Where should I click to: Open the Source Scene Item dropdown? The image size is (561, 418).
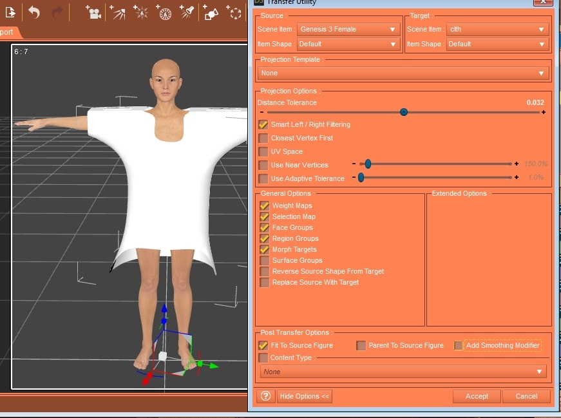(x=348, y=29)
